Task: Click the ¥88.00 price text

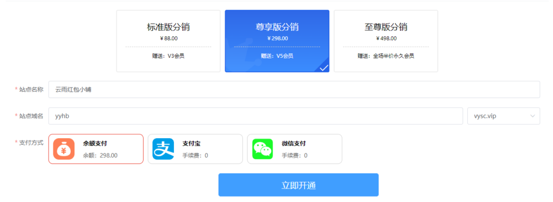Action: [x=168, y=38]
